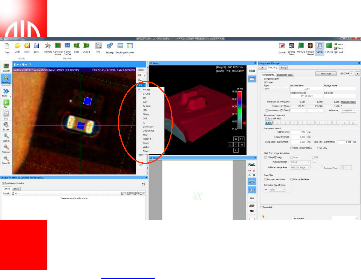The image size is (361, 279).
Task: Open Conveyor Width control
Action: (x=58, y=46)
